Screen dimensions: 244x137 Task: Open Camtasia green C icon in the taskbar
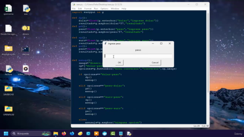113,134
